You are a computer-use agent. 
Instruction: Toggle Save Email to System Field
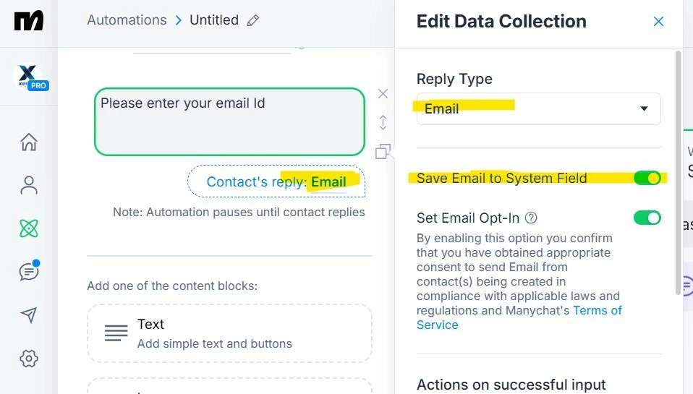pos(647,178)
